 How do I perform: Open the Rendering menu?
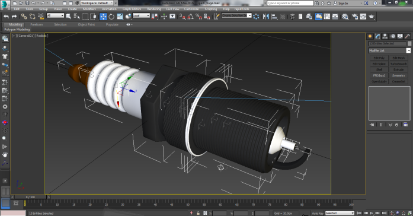tap(154, 9)
